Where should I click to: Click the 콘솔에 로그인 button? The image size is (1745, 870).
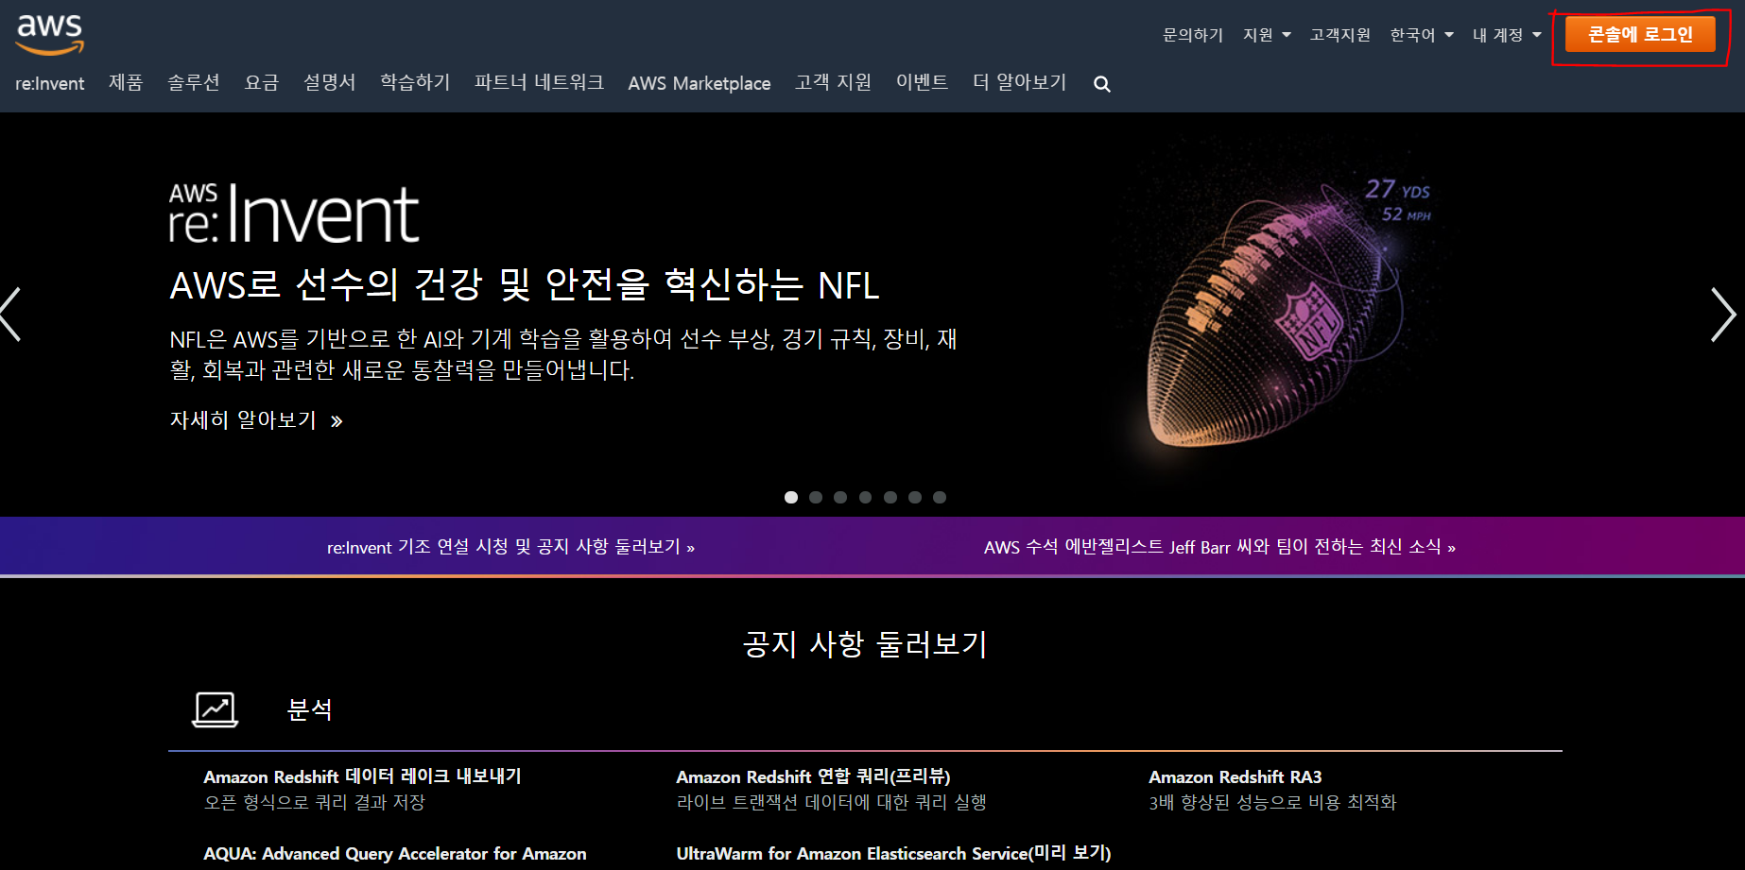coord(1640,35)
